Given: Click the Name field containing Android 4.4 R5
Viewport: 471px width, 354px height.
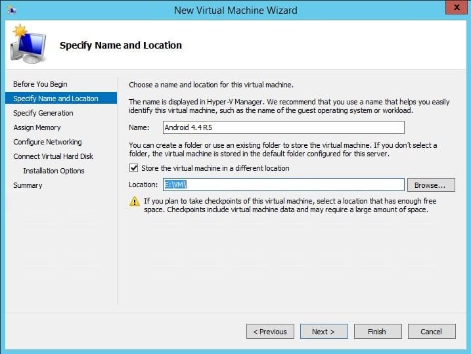Looking at the screenshot, I should tap(284, 127).
